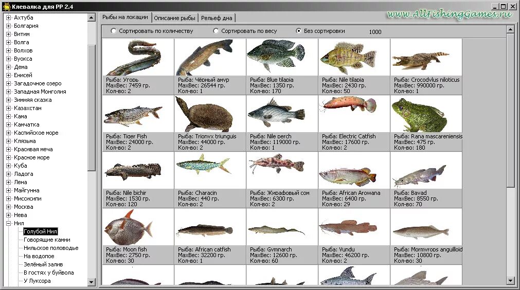Select the African catfish image
Image resolution: width=520 pixels, height=290 pixels.
(x=210, y=227)
